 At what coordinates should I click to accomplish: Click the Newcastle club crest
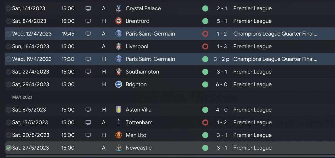click(x=119, y=148)
